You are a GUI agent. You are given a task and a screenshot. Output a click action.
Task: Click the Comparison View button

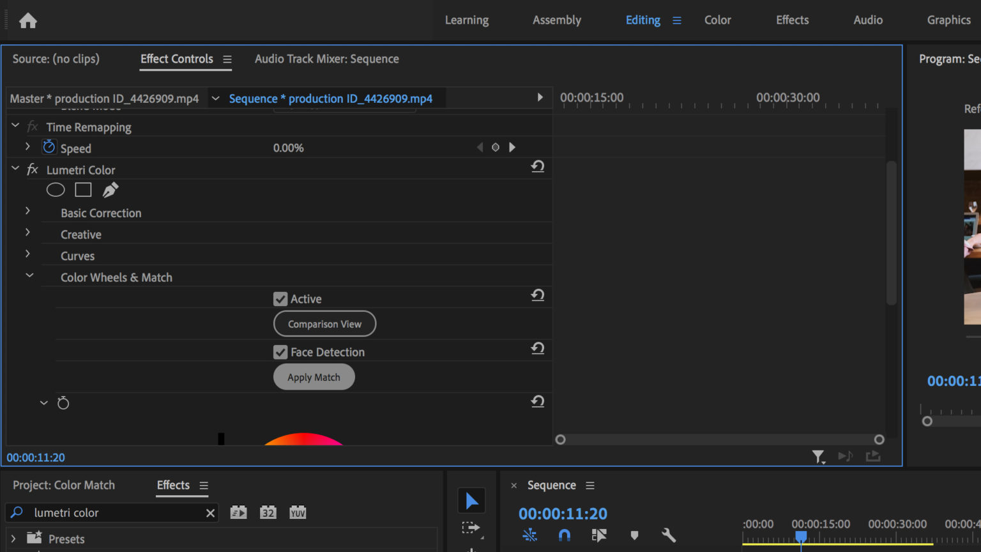tap(324, 324)
